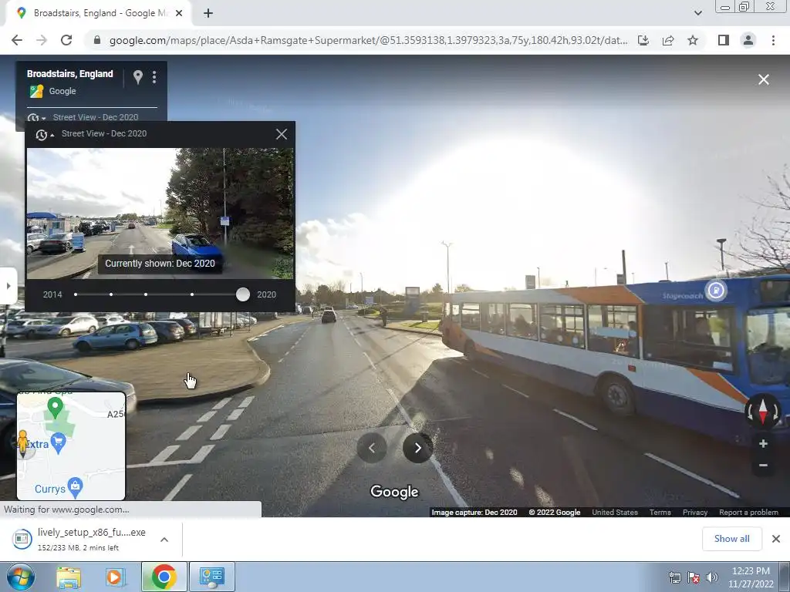Zoom out with the minus button
This screenshot has width=790, height=592.
(x=763, y=465)
